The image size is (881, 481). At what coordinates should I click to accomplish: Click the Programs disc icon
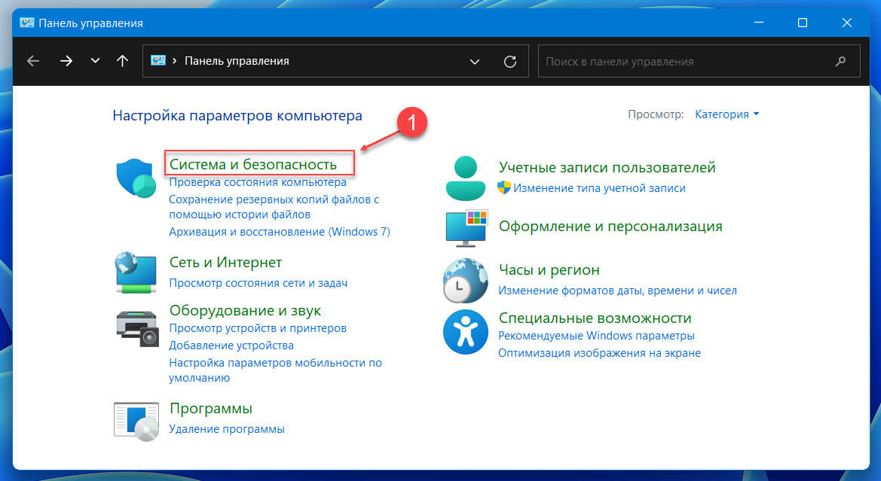click(136, 422)
